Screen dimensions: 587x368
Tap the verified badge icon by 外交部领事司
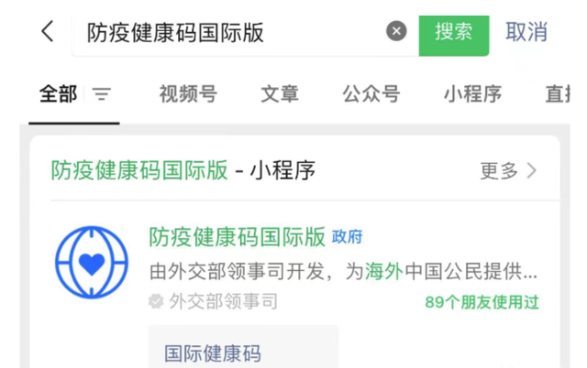156,301
